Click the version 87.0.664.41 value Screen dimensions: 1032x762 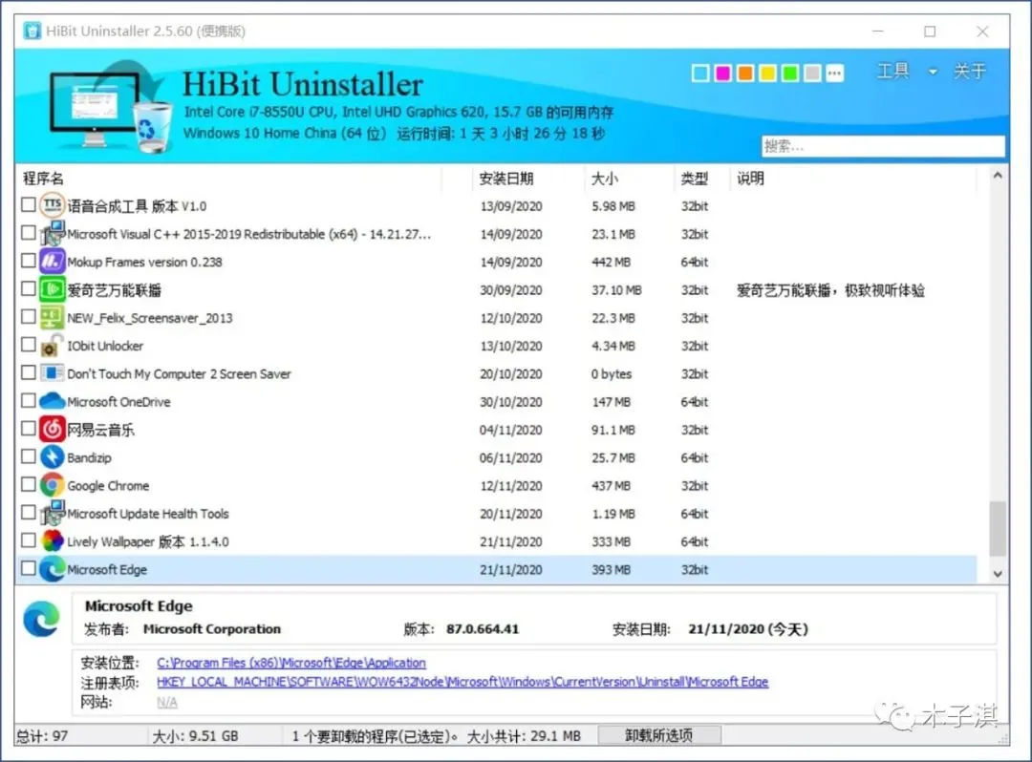483,629
